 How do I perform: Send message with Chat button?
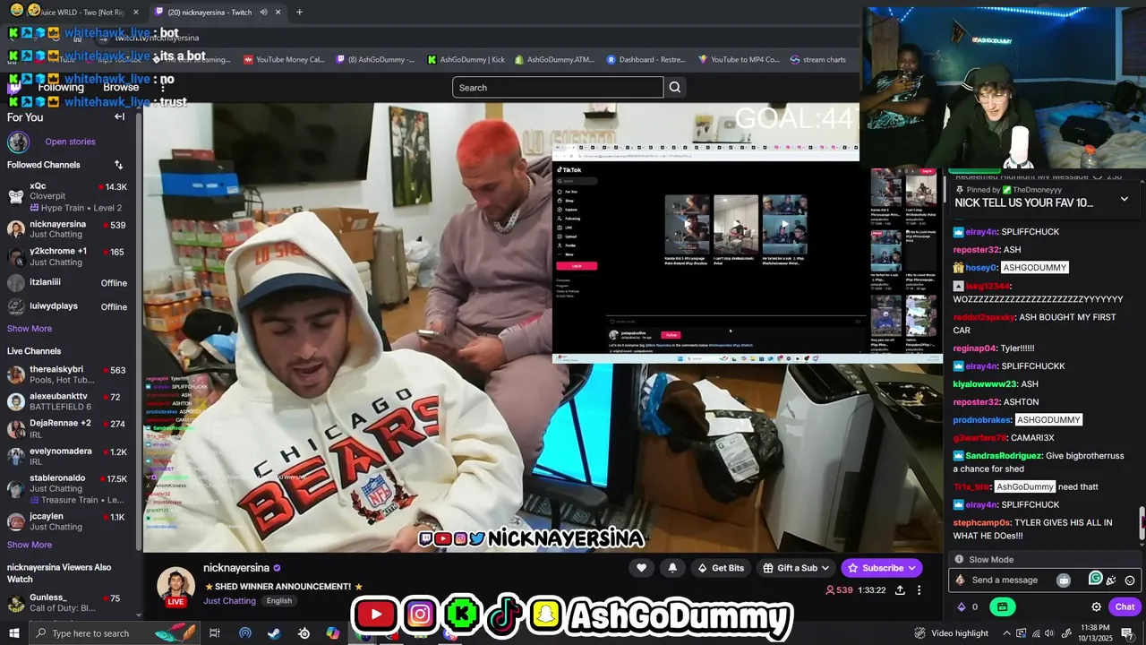[x=1125, y=606]
